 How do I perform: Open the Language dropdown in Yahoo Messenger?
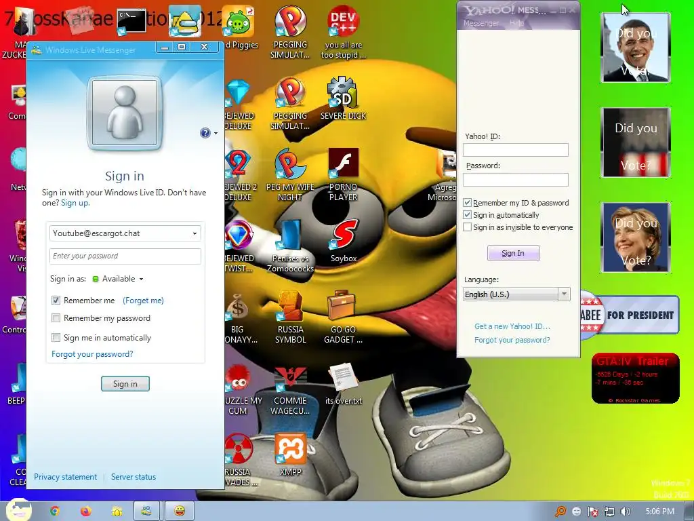tap(516, 294)
